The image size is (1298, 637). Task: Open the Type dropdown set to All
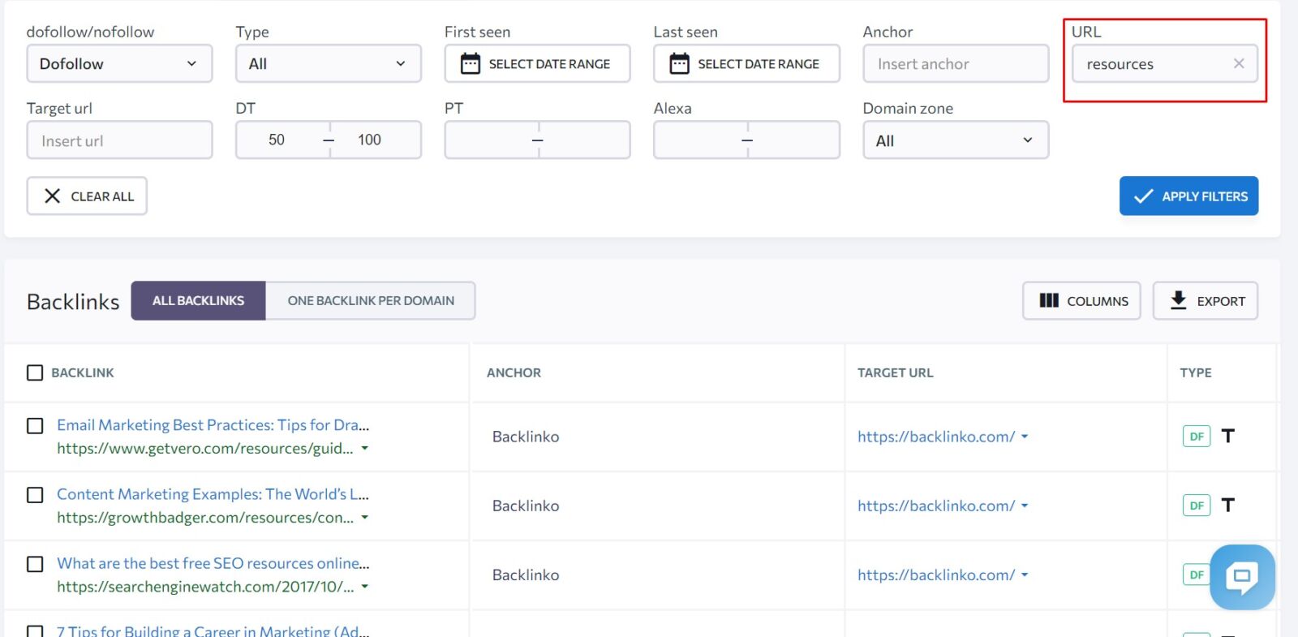tap(329, 63)
